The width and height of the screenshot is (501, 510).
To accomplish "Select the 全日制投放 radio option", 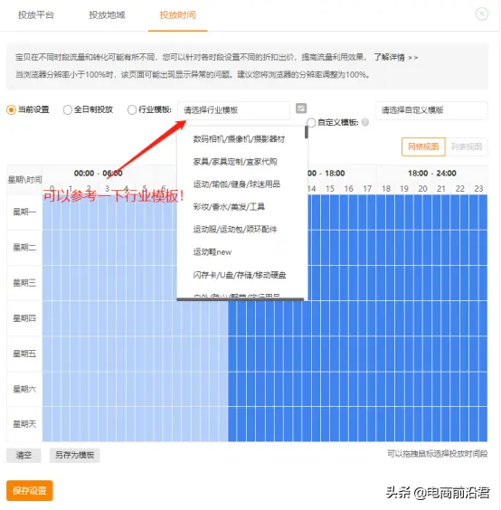I will 67,110.
